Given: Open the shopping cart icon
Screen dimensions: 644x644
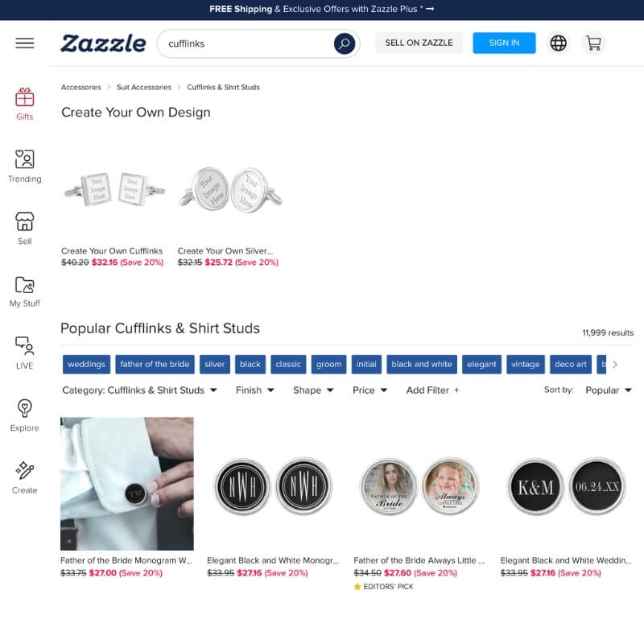Looking at the screenshot, I should (593, 43).
